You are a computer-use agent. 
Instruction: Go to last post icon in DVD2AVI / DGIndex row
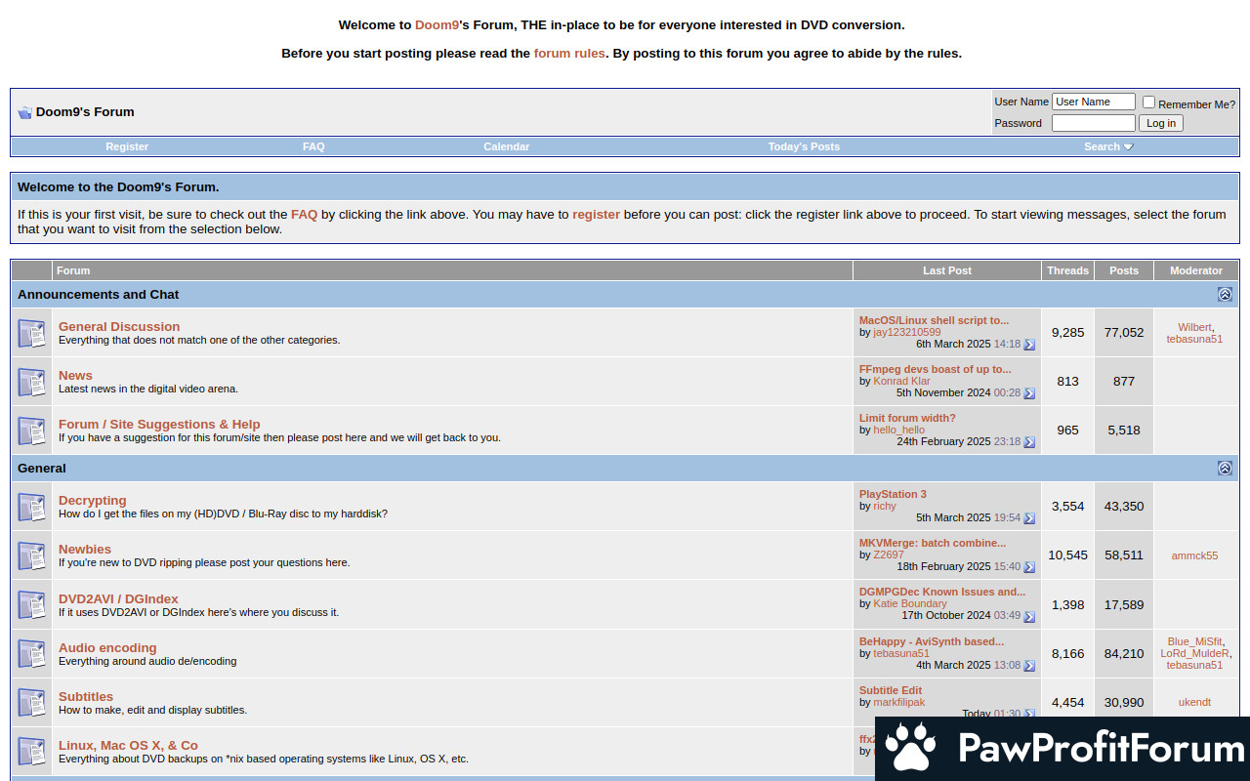coord(1029,616)
